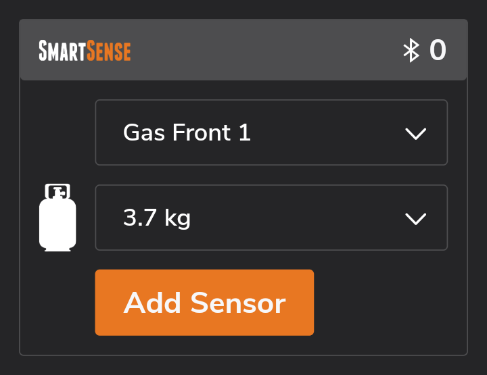The image size is (487, 375).
Task: Expand the chevron beside 3.7 kg
Action: [415, 218]
